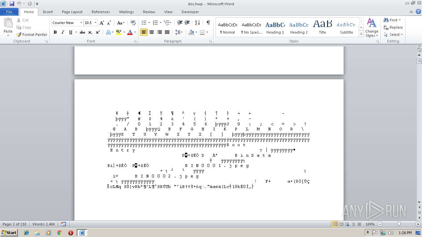422x237 pixels.
Task: Click Shrink Font icon
Action: click(x=109, y=23)
